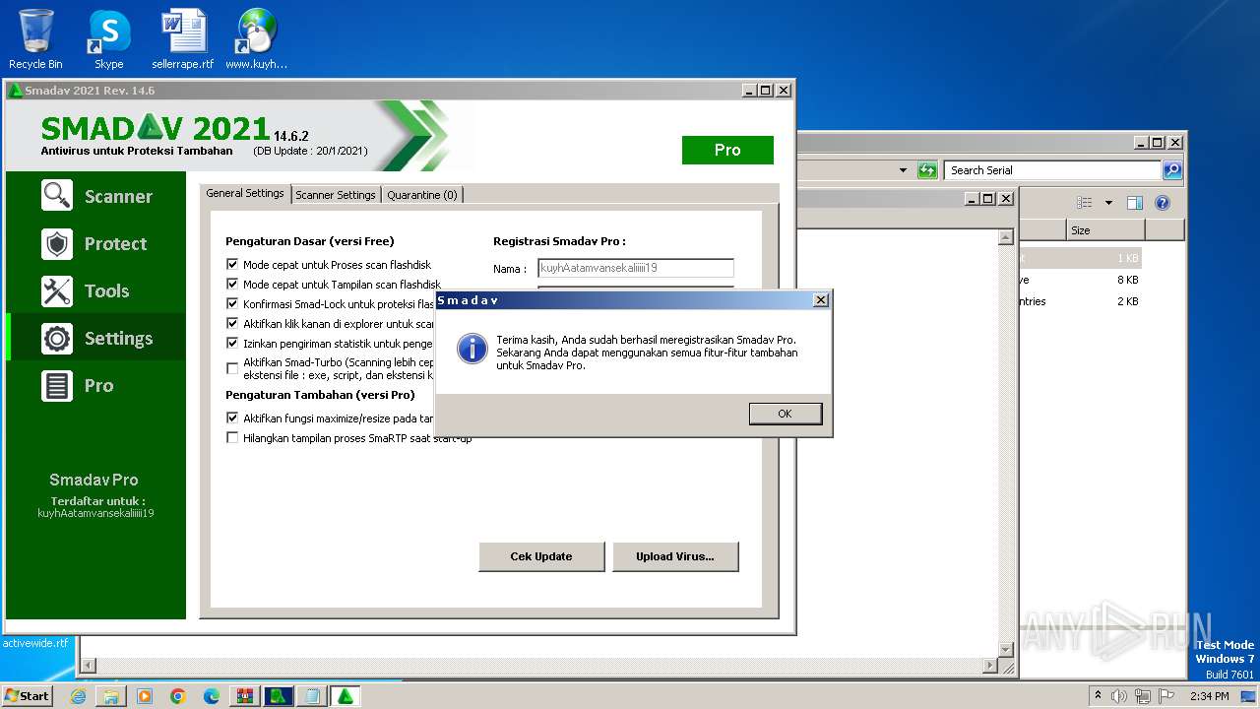Click the Cek Update button
The width and height of the screenshot is (1260, 709).
coord(541,556)
